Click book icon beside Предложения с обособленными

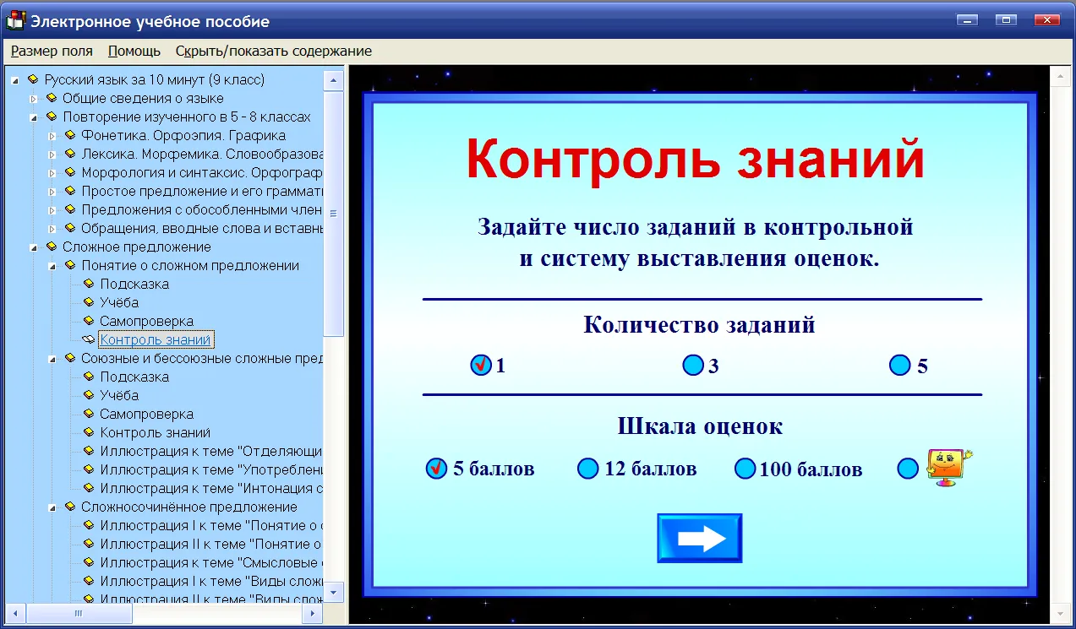[70, 209]
